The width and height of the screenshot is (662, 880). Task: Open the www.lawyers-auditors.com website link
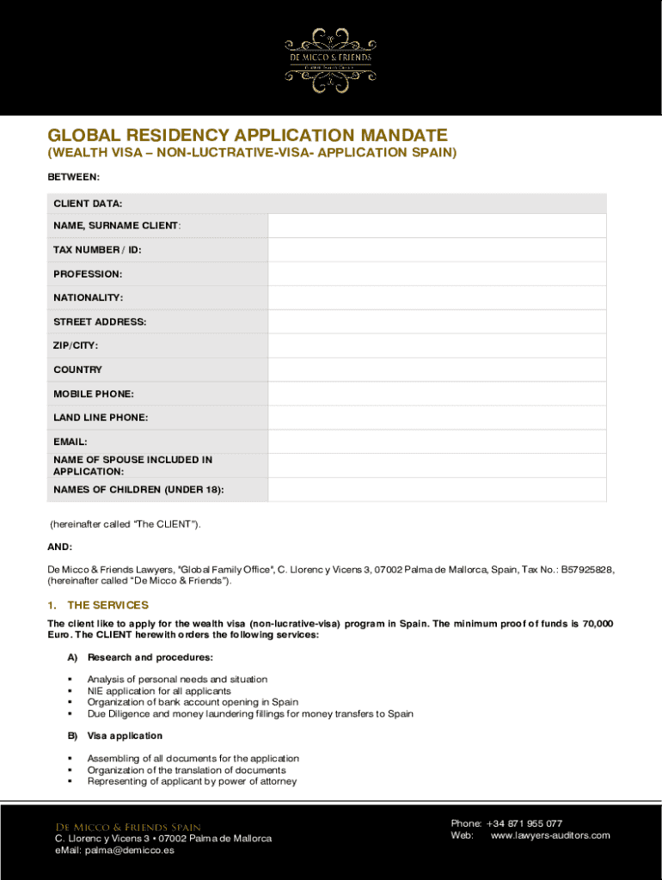coord(549,835)
